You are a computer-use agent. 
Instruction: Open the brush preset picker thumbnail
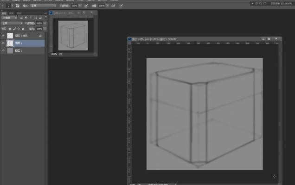tap(8, 6)
